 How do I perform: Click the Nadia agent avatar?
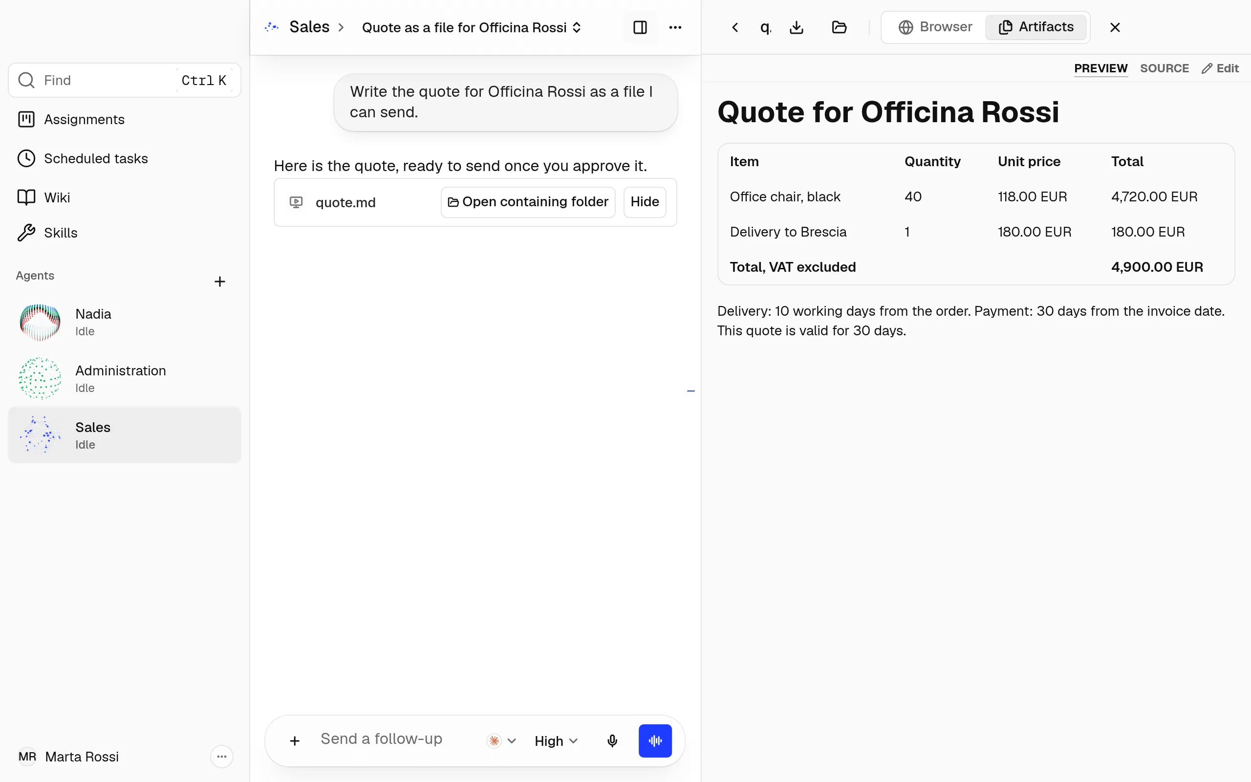click(x=40, y=322)
